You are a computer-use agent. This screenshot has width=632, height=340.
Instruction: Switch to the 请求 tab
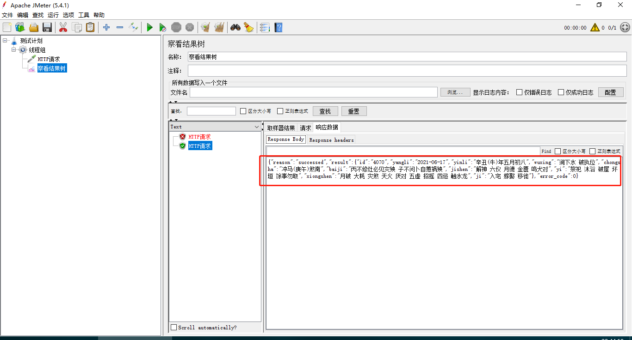point(305,128)
